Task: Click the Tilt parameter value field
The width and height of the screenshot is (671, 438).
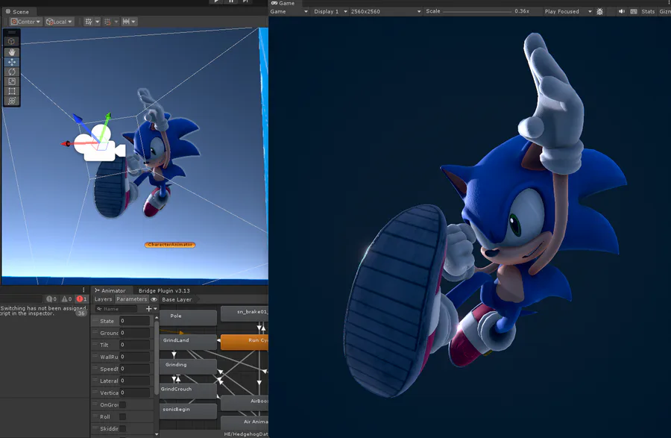Action: [x=134, y=345]
